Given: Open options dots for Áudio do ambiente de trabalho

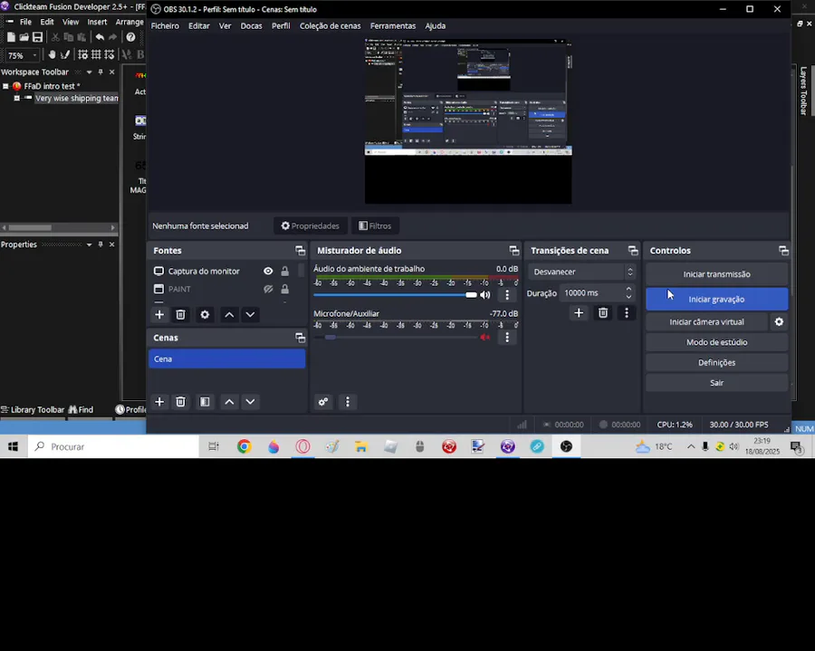Looking at the screenshot, I should [x=507, y=294].
